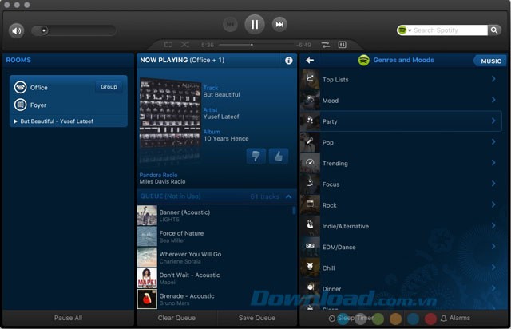
Task: Expand the EDM/Dance chevron arrow
Action: tap(493, 246)
